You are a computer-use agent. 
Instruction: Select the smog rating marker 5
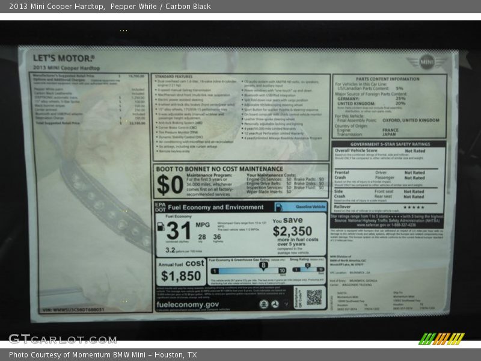(x=307, y=266)
